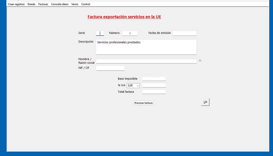Select the Total factura field

tap(154, 92)
